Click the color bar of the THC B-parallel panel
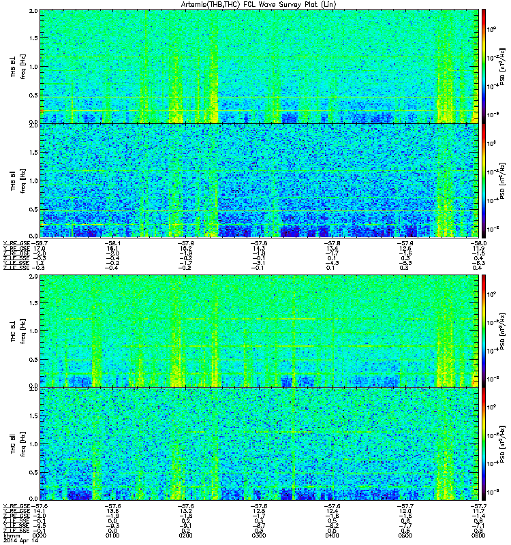511x545 pixels. [x=483, y=444]
